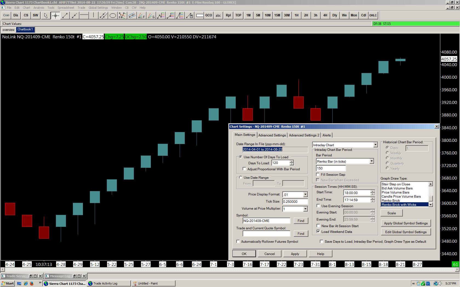Open Firefox from the quick launch bar
Image resolution: width=460 pixels, height=287 pixels.
click(x=32, y=283)
